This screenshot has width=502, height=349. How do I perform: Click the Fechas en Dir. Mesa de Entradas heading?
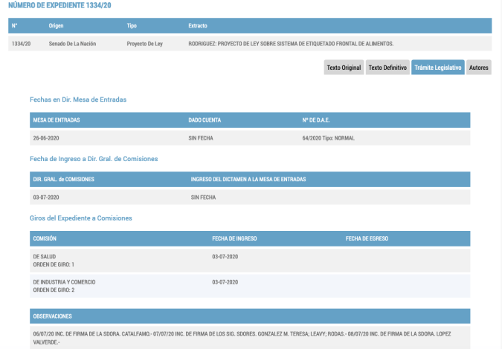tap(78, 100)
